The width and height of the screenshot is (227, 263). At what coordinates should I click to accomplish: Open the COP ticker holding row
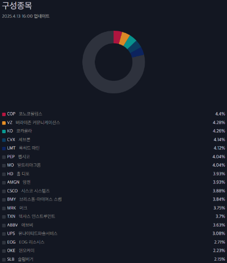point(113,114)
